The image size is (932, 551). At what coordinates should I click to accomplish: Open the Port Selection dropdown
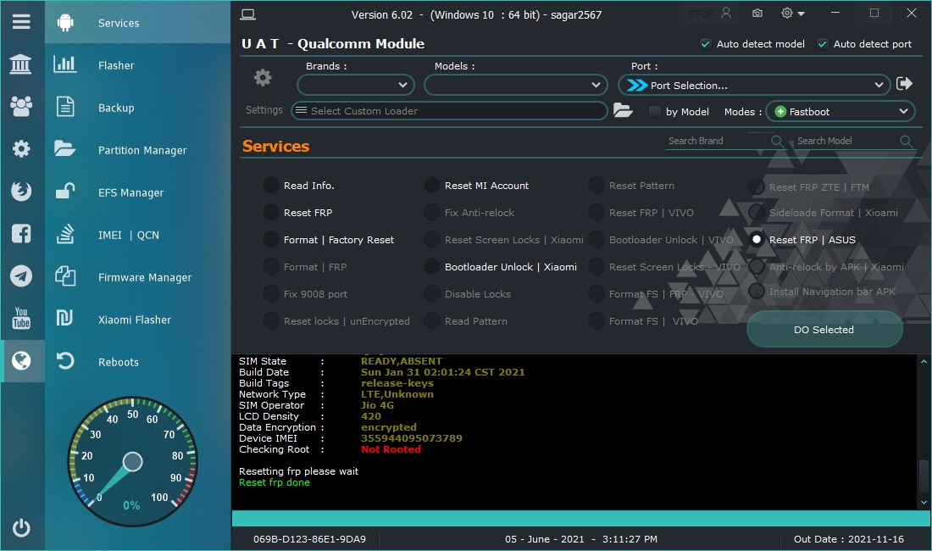[754, 85]
